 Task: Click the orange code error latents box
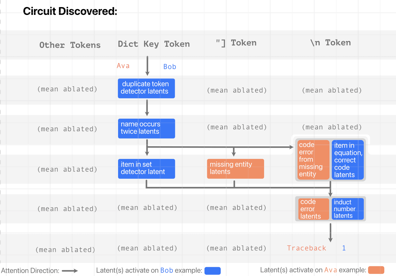[313, 209]
